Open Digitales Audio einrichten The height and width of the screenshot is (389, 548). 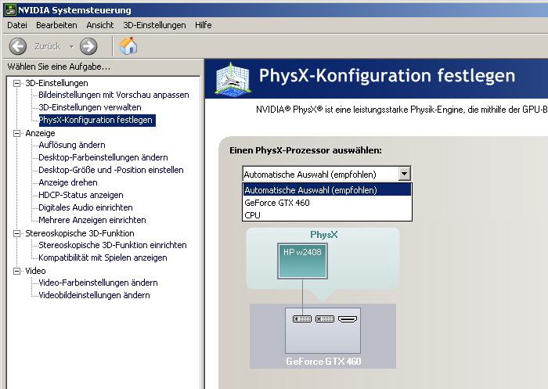tap(85, 207)
